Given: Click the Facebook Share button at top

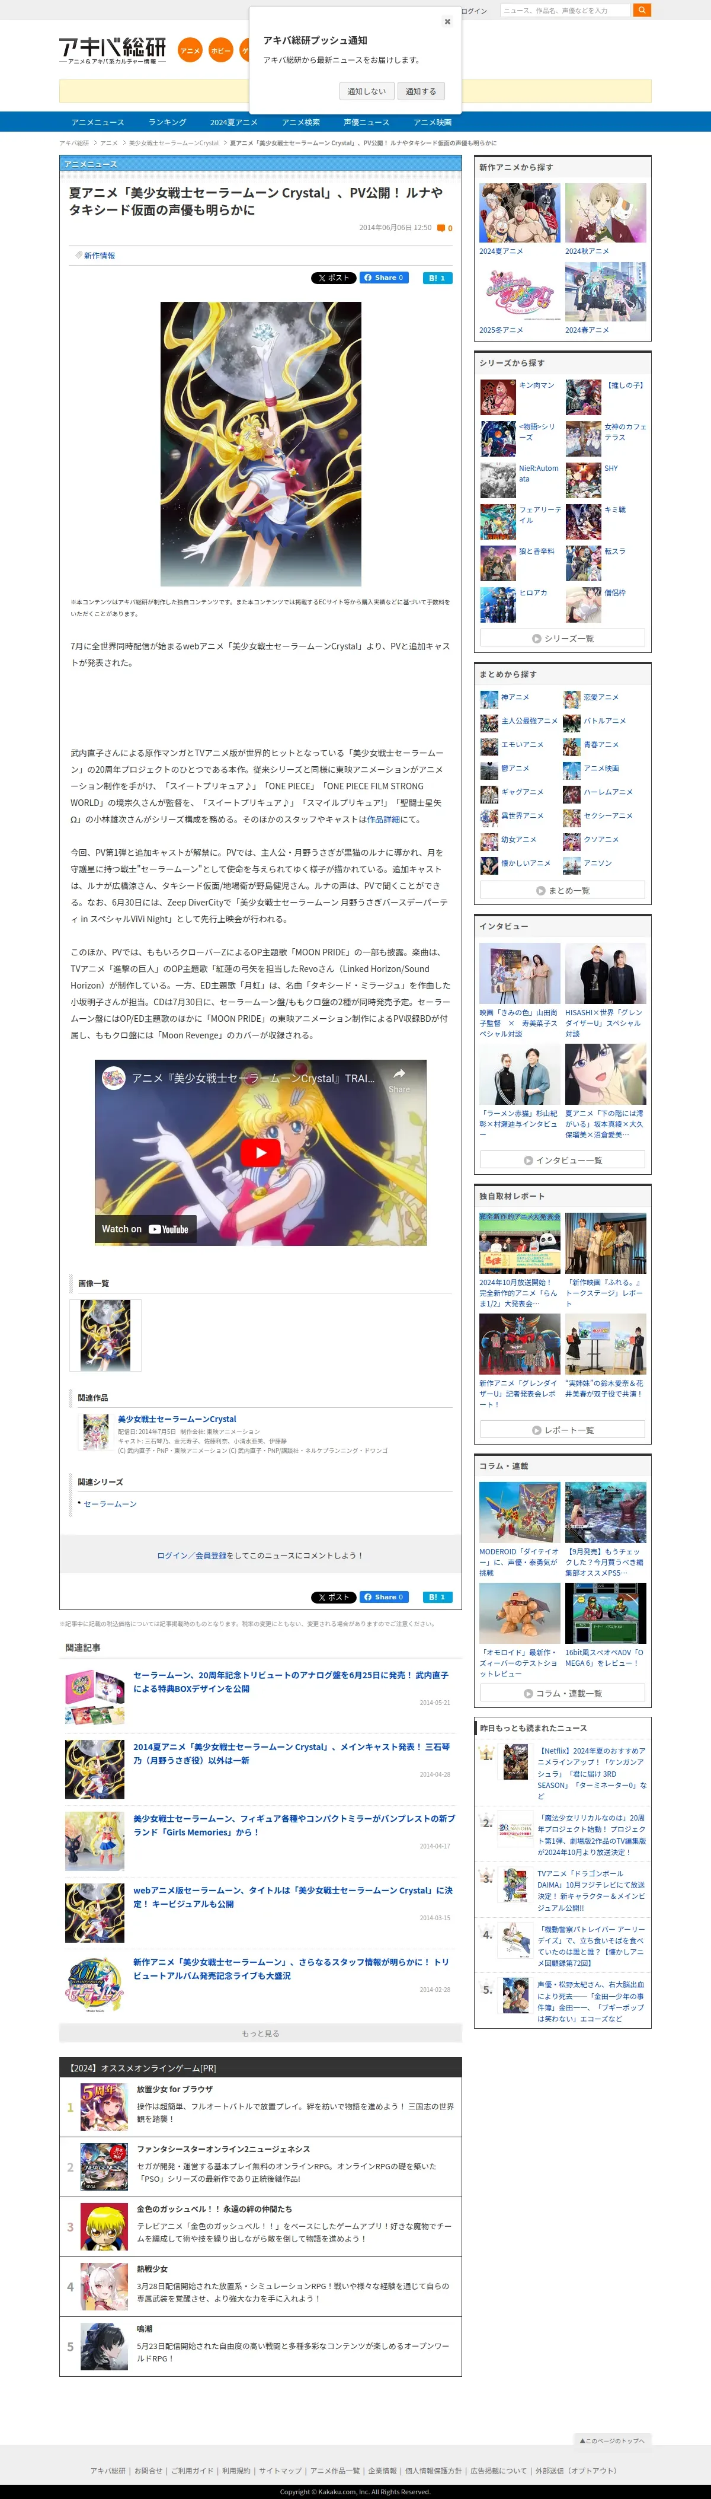Looking at the screenshot, I should pyautogui.click(x=385, y=278).
